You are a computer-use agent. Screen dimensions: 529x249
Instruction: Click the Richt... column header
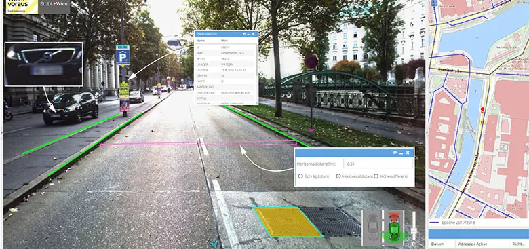click(519, 244)
